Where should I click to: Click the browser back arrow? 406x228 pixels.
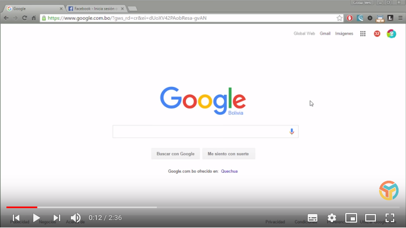[x=6, y=18]
